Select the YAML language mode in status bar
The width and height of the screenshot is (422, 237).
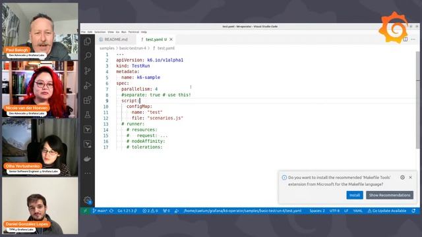coord(357,211)
